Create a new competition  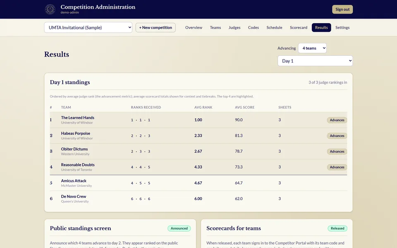tap(155, 28)
